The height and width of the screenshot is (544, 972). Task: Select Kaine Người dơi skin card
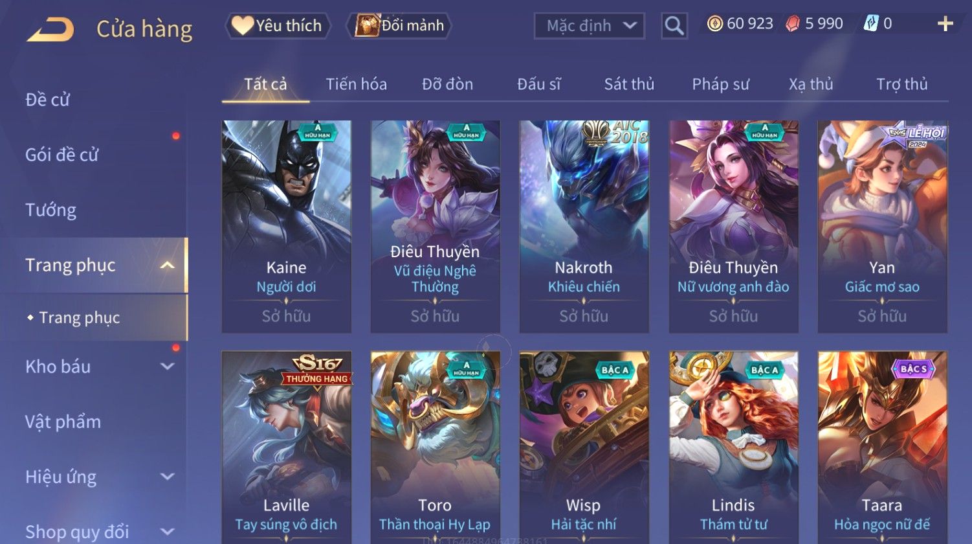pyautogui.click(x=287, y=227)
